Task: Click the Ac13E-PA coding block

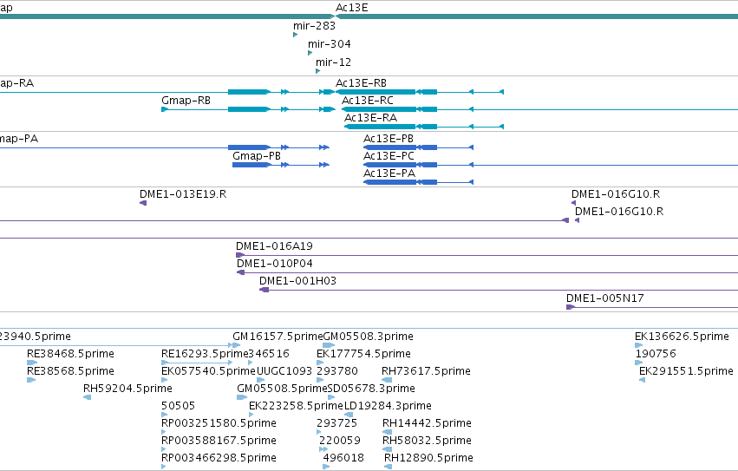Action: click(x=389, y=182)
